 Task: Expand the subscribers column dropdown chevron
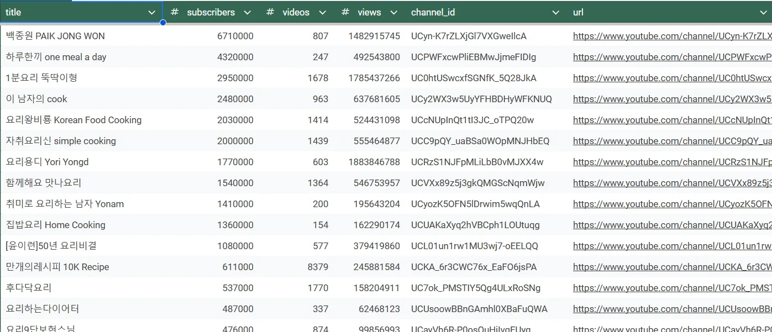[248, 12]
